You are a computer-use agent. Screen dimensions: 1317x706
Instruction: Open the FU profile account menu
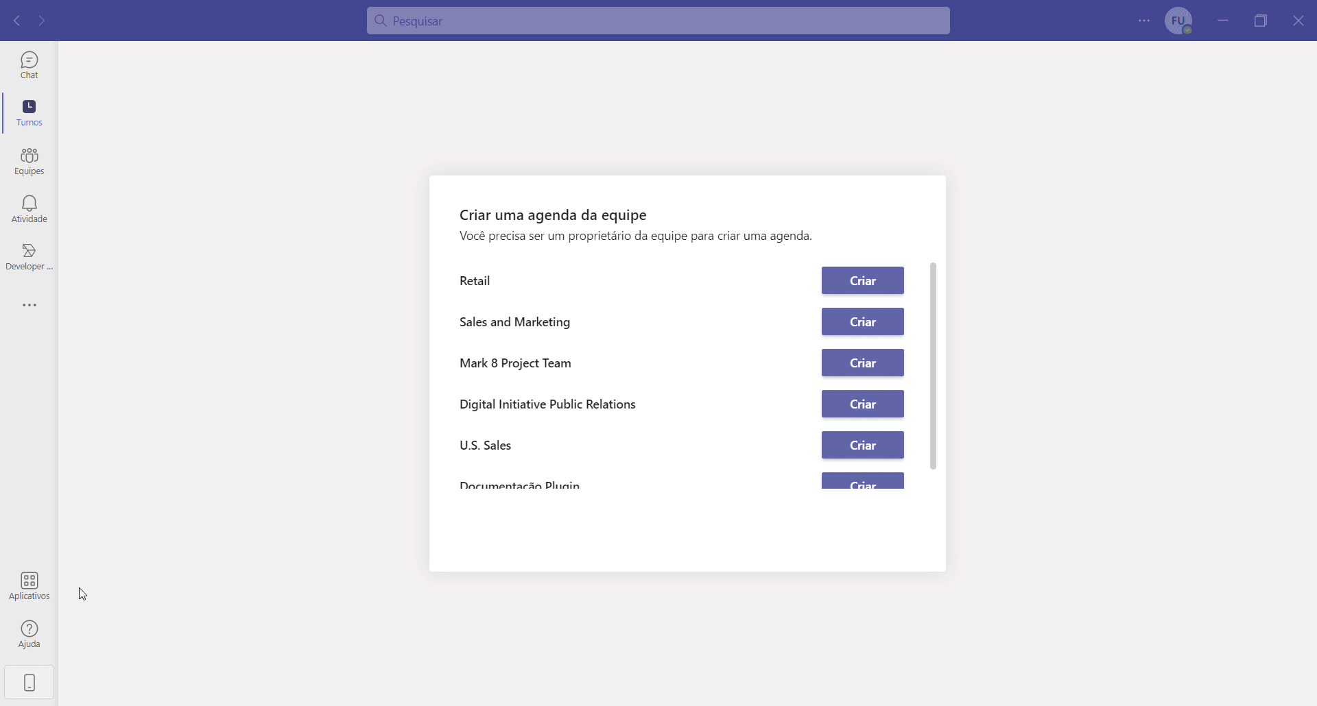click(x=1180, y=21)
